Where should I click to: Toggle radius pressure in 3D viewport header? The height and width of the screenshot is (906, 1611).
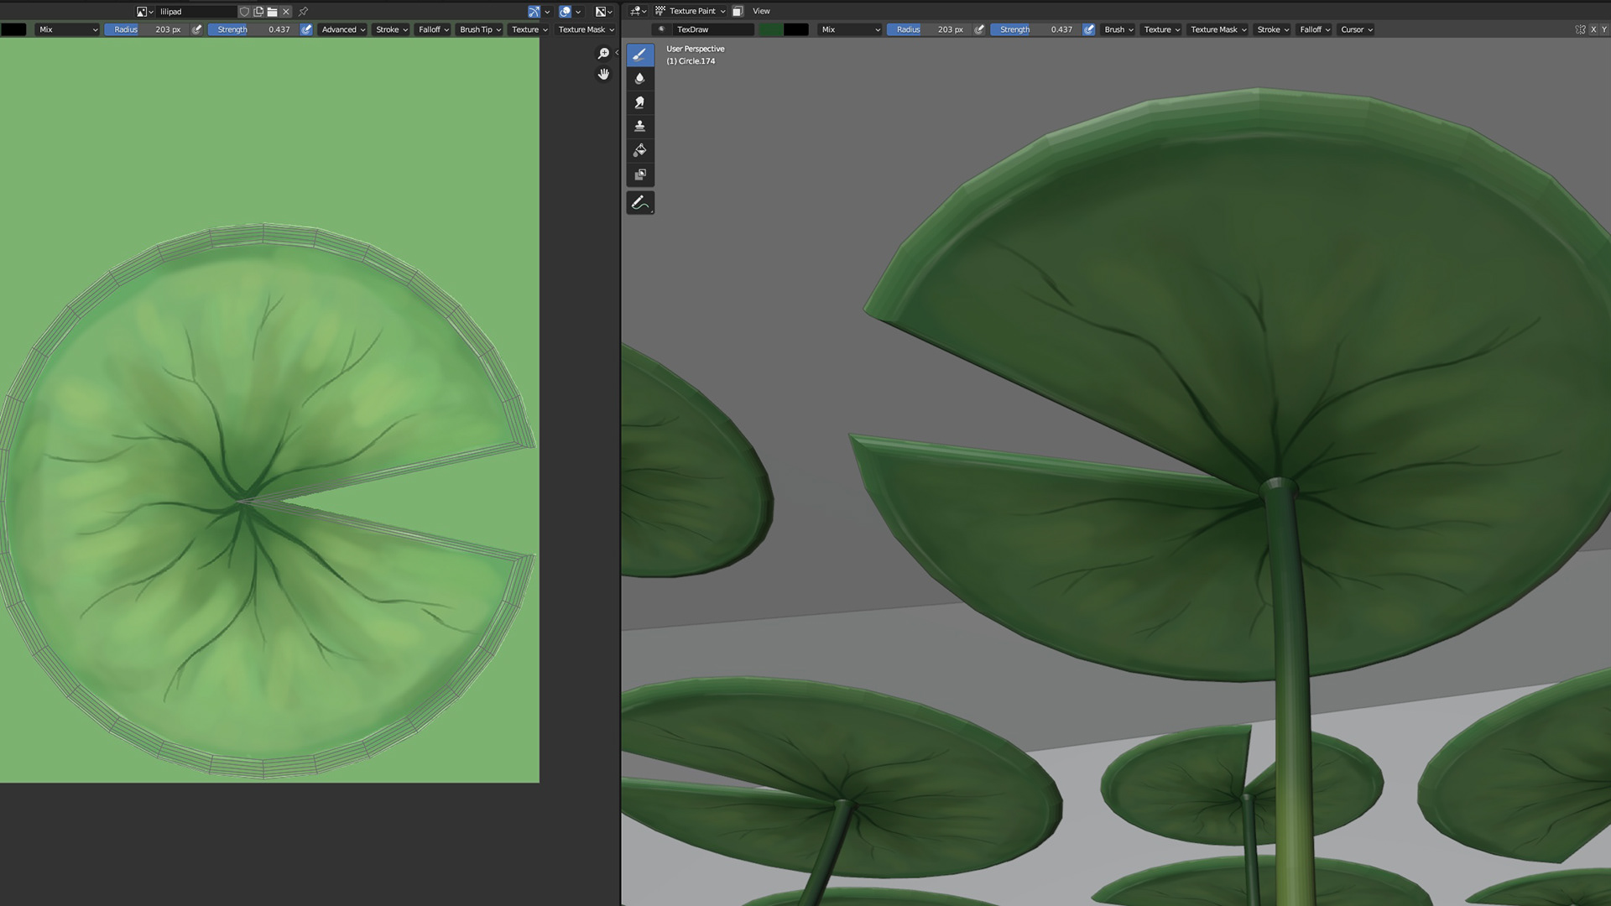pyautogui.click(x=979, y=29)
